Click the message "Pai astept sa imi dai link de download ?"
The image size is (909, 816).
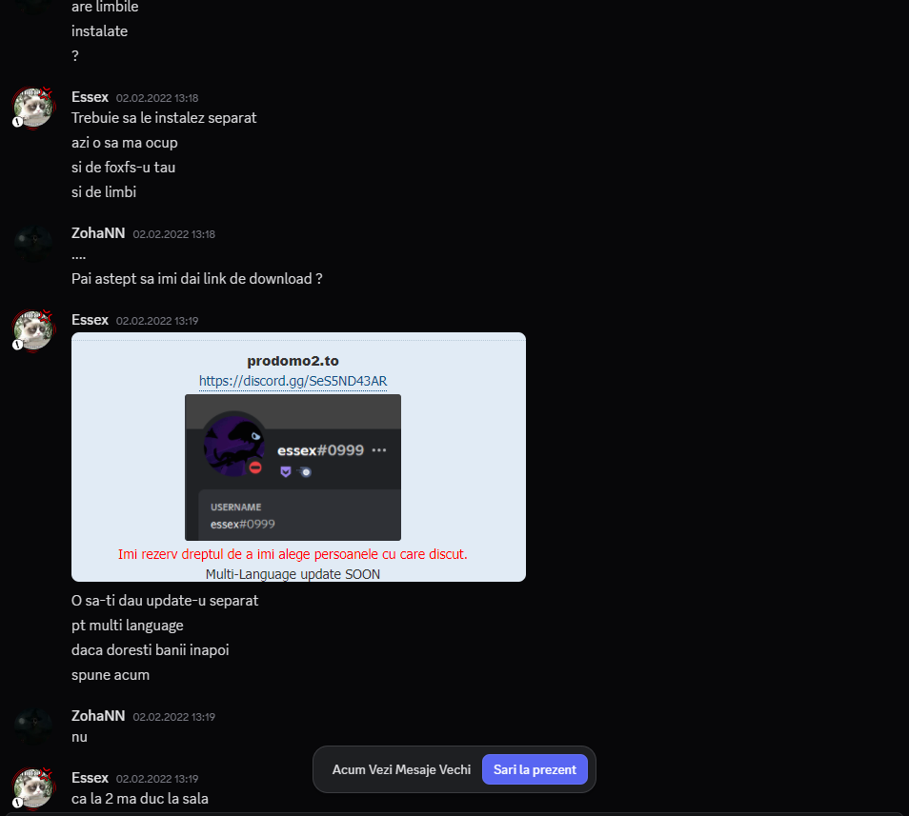[196, 279]
